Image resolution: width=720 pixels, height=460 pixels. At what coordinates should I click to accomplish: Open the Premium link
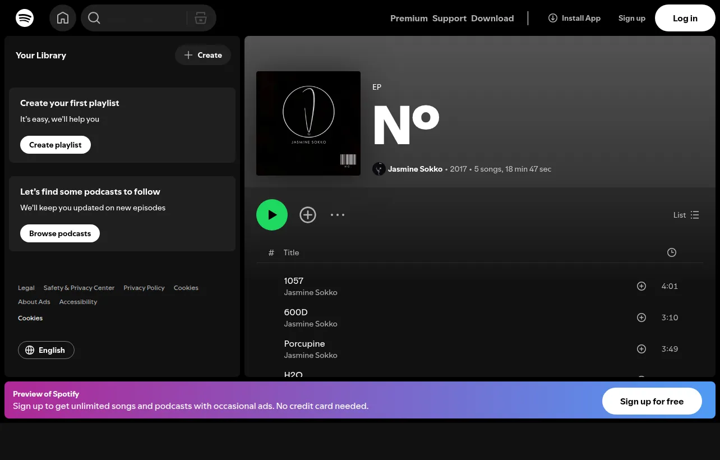[409, 19]
